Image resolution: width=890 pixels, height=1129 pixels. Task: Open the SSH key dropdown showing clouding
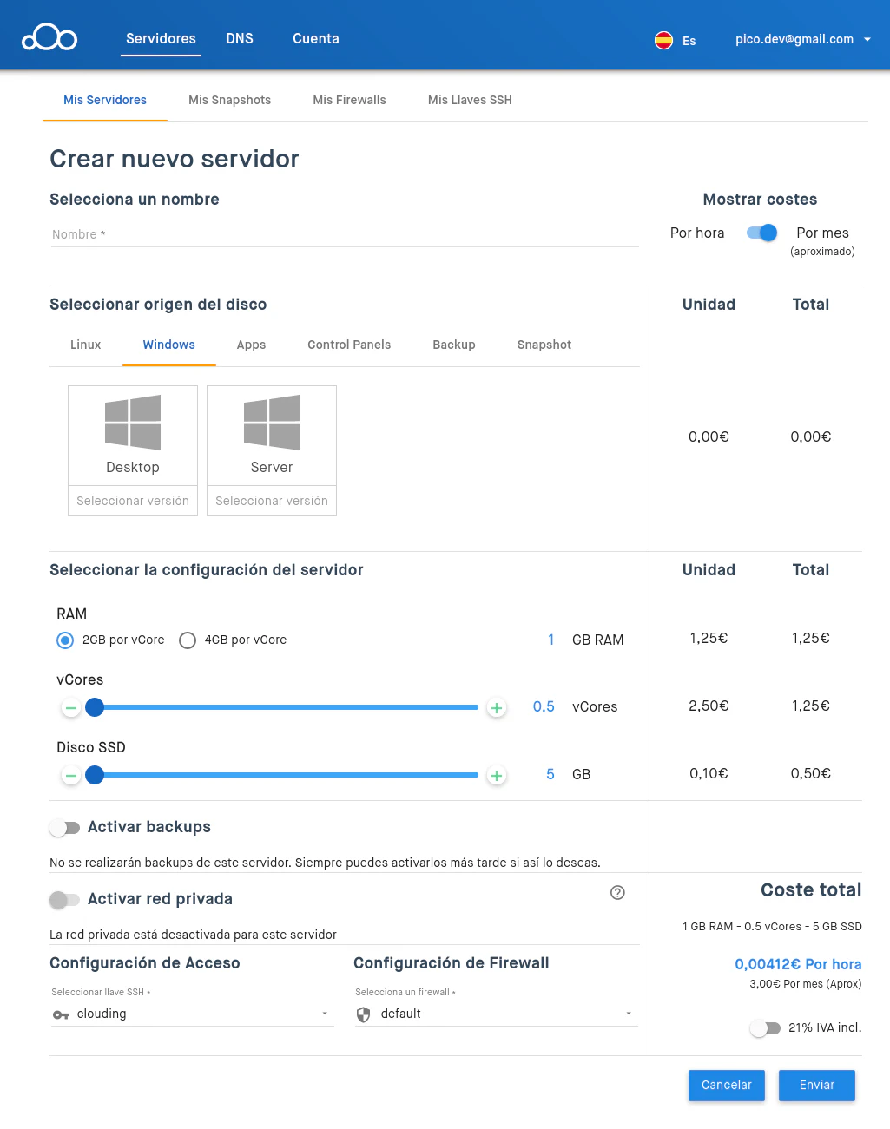[x=192, y=1014]
